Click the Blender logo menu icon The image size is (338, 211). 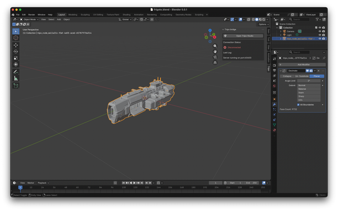coord(13,15)
